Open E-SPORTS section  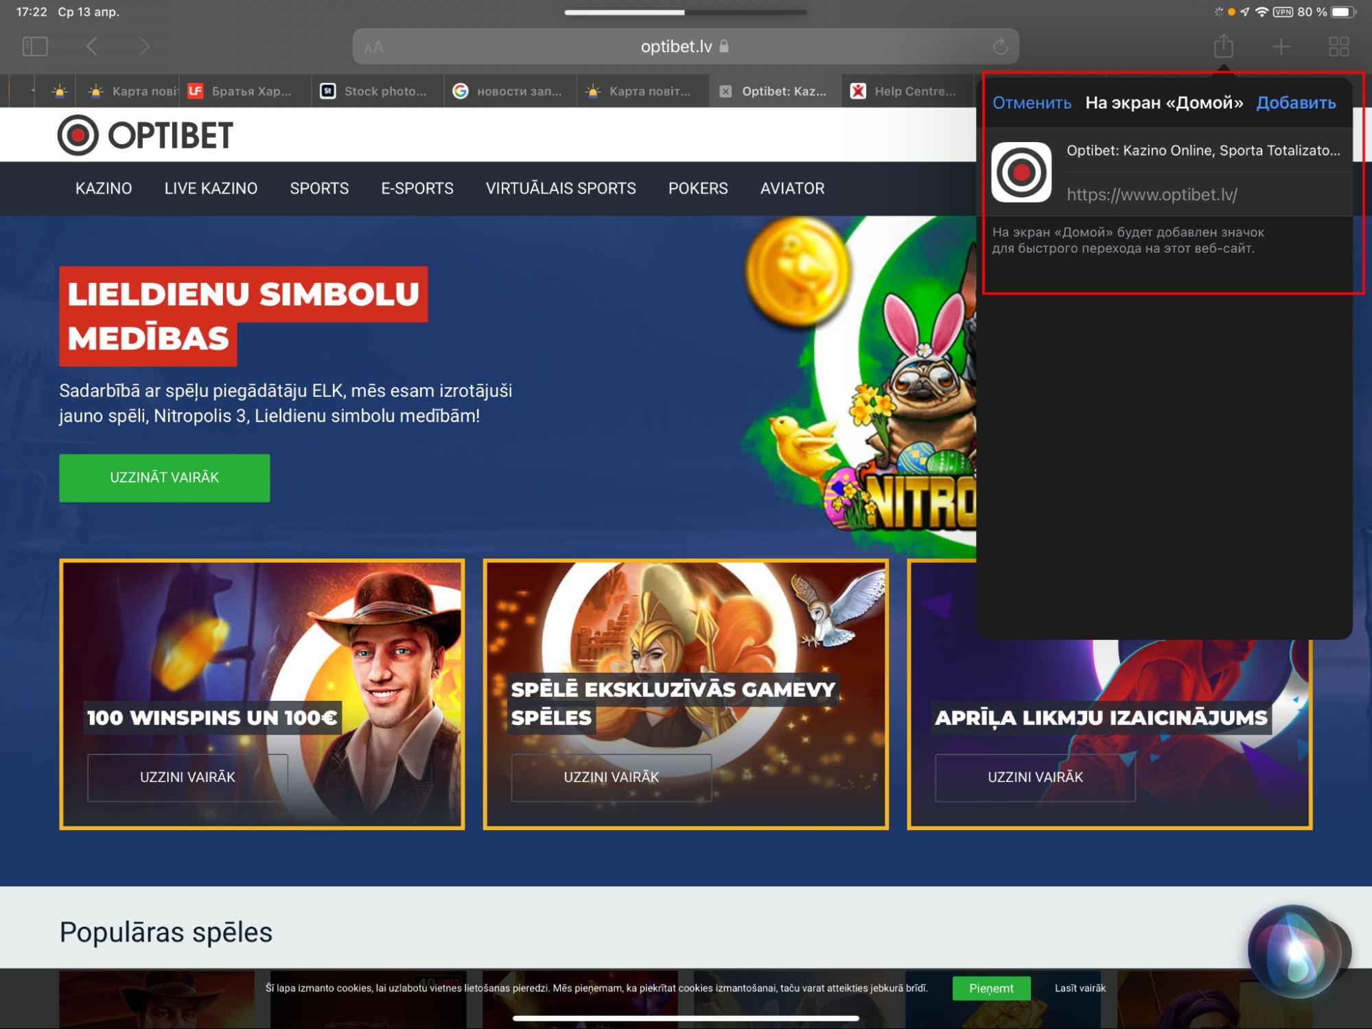(417, 188)
